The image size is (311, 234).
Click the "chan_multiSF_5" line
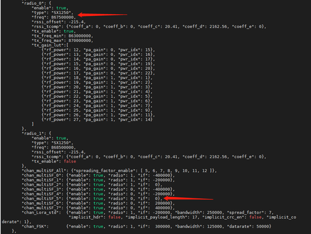[x=92, y=198]
